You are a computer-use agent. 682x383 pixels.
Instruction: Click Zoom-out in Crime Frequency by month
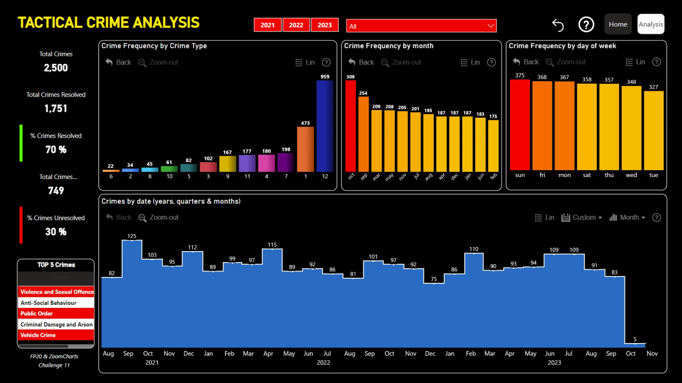[x=401, y=62]
